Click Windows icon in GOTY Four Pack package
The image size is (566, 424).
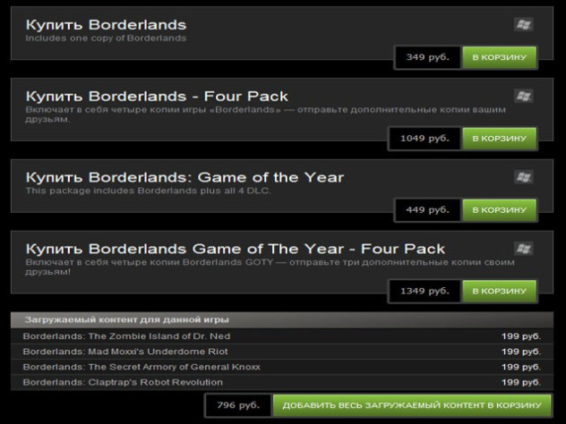(523, 249)
